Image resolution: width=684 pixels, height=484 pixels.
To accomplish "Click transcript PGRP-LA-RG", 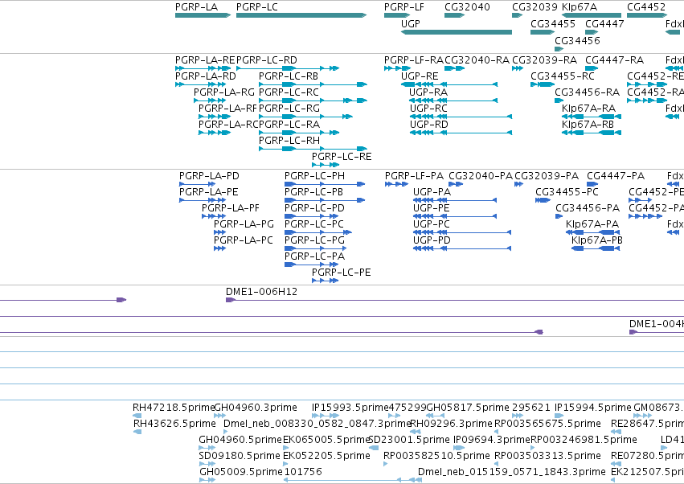I will pos(224,92).
